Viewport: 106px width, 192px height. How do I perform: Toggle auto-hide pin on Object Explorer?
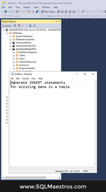(x=56, y=21)
